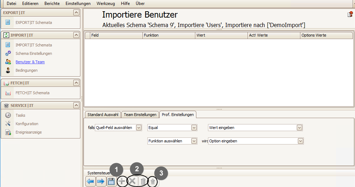Viewport: 355px width, 187px height.
Task: Open the Einstellungen menu
Action: 78,4
